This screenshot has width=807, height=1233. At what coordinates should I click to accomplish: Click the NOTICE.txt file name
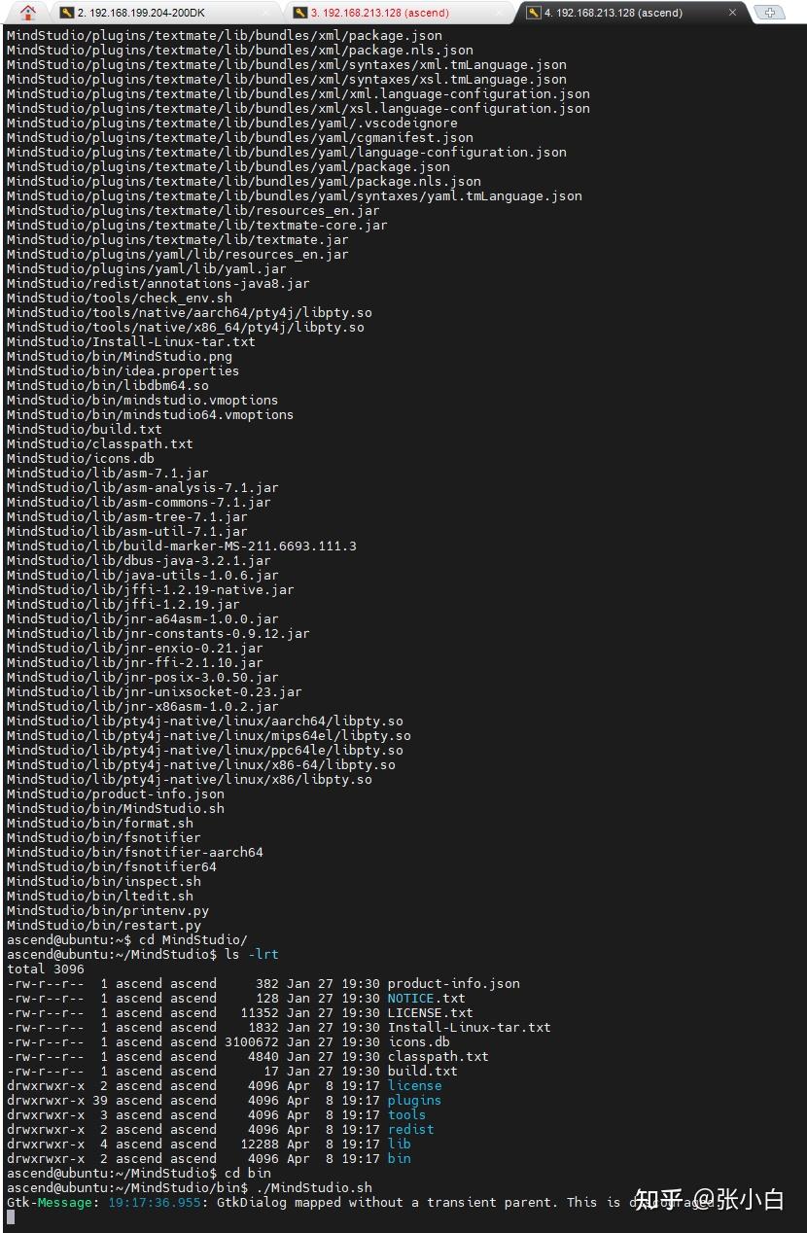(x=426, y=998)
